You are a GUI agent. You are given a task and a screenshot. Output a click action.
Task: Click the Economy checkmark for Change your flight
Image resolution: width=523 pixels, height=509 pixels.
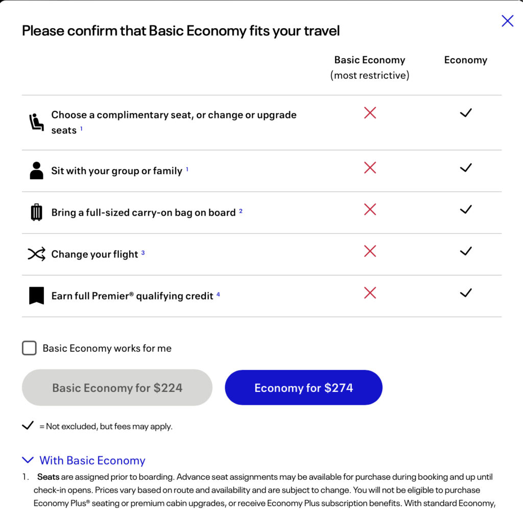(465, 251)
